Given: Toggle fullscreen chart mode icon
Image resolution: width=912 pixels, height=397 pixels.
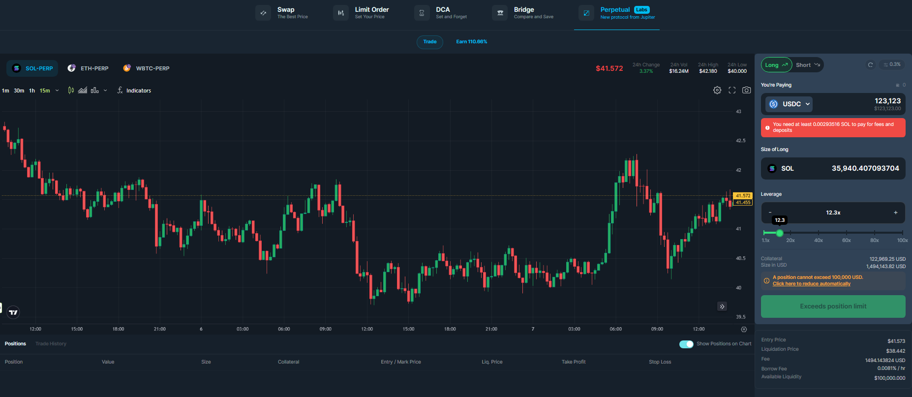Looking at the screenshot, I should pos(732,90).
